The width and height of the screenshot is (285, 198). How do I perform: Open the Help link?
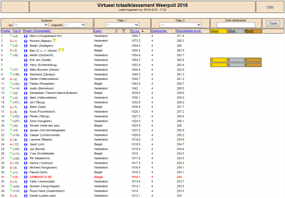[x=270, y=7]
